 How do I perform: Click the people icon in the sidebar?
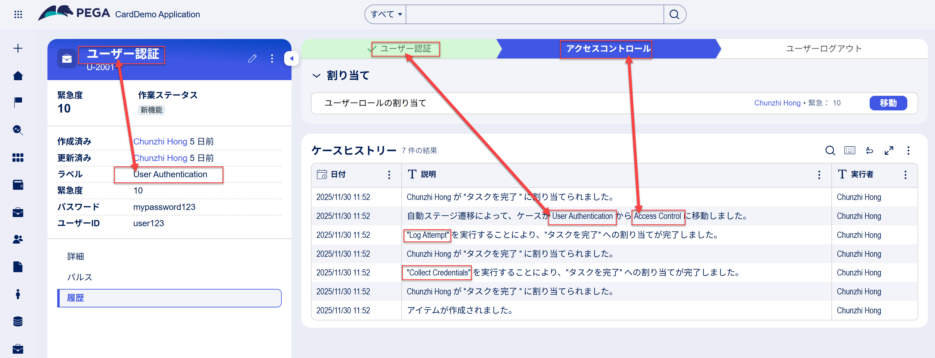pos(18,238)
